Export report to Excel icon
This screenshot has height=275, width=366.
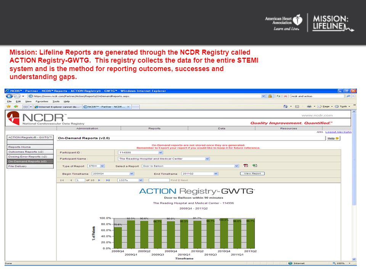click(x=255, y=165)
